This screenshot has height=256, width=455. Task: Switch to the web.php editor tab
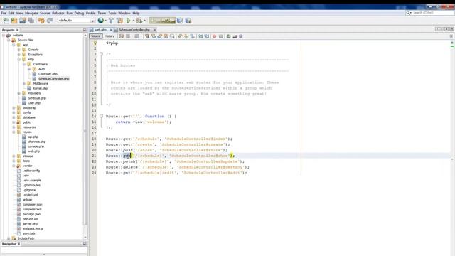click(x=101, y=30)
